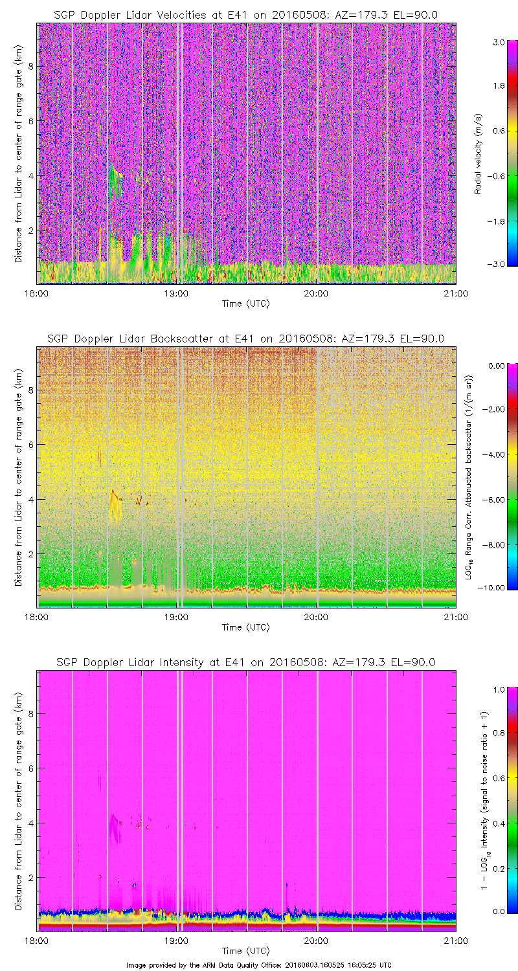Click the 3.0 value on velocity color bar

click(x=496, y=42)
